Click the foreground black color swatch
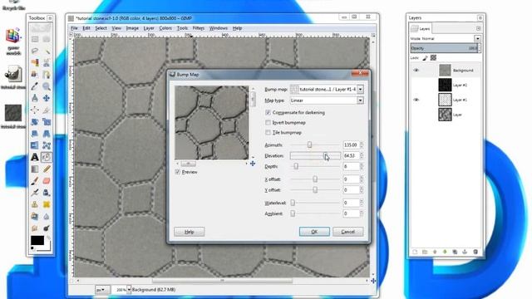Screen dimensions: 532x299 click(37, 240)
